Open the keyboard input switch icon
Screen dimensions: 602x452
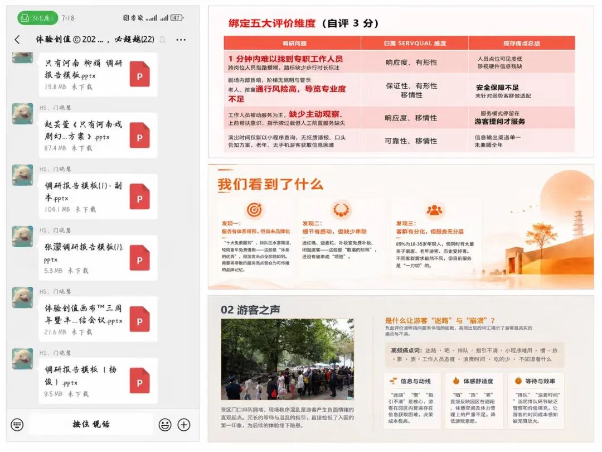point(17,425)
